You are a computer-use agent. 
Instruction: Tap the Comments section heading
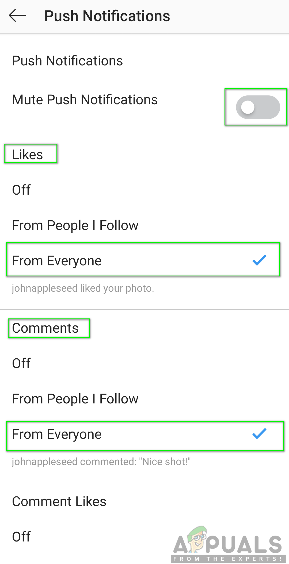coord(45,328)
